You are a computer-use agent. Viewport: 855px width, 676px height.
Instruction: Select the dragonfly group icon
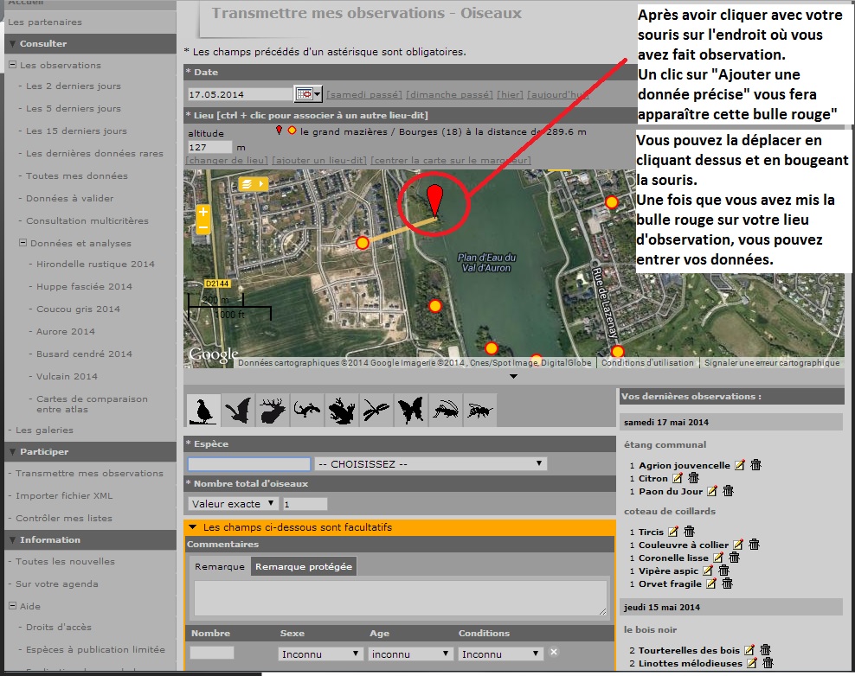tap(376, 410)
